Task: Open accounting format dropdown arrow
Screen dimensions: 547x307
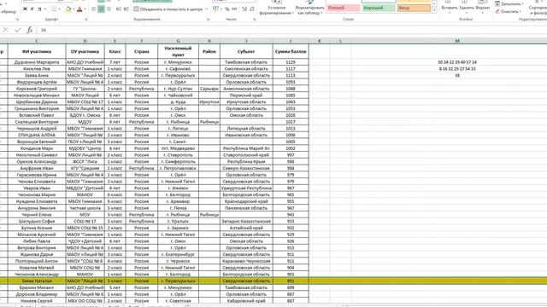Action: (x=221, y=9)
